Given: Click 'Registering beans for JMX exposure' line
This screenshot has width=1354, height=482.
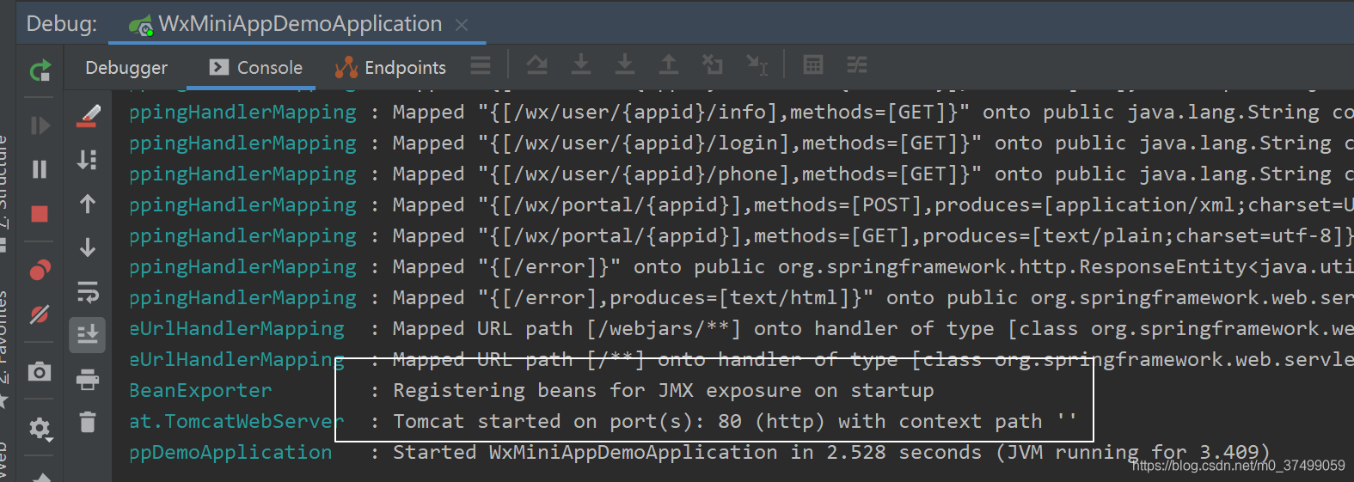Looking at the screenshot, I should pyautogui.click(x=664, y=391).
